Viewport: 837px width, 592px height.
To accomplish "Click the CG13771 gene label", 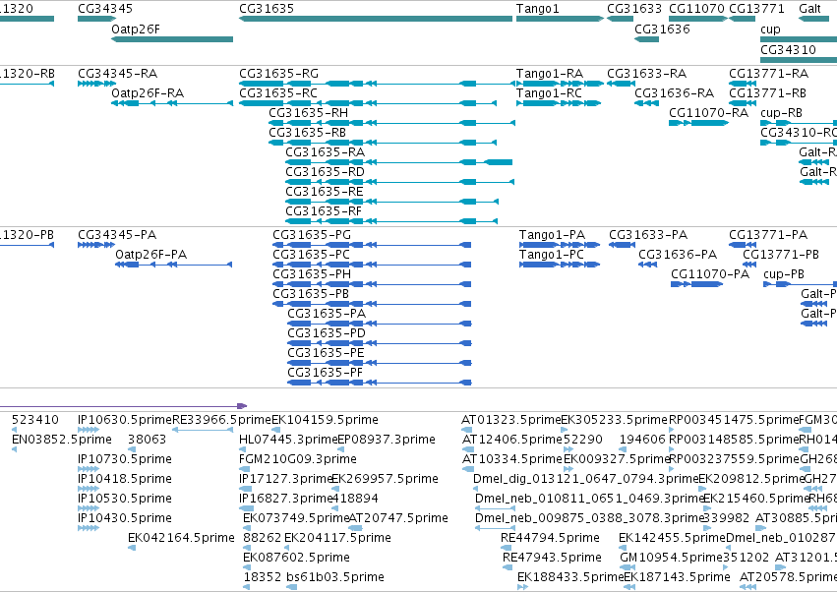I will click(x=756, y=9).
